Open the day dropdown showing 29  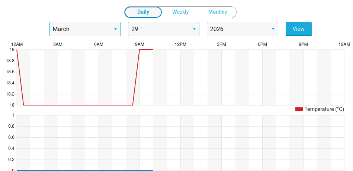[x=164, y=29]
